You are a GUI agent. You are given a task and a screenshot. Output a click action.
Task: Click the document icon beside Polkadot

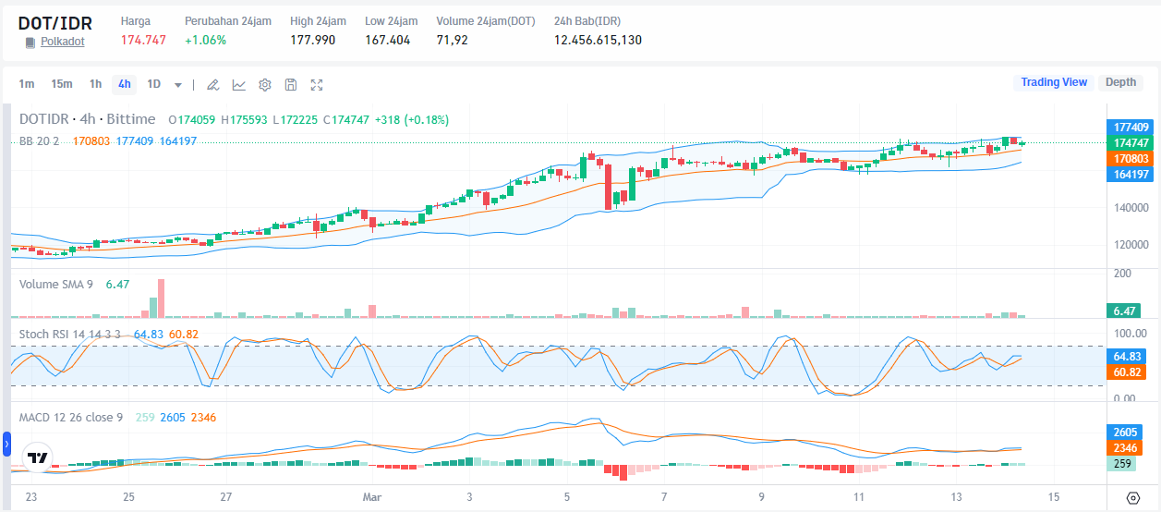coord(30,43)
